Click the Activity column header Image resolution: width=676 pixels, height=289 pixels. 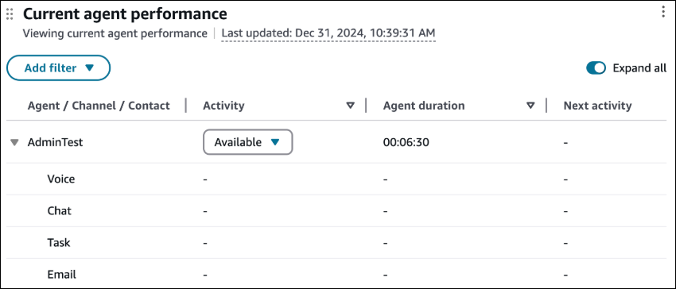tap(223, 106)
